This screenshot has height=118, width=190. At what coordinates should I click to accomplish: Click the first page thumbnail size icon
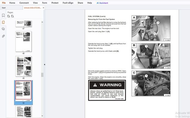9,16
